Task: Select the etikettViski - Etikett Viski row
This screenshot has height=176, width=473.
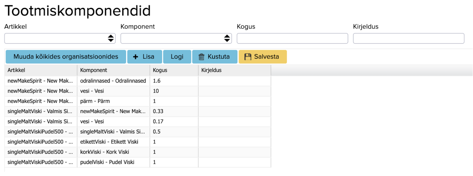Action: click(x=113, y=142)
